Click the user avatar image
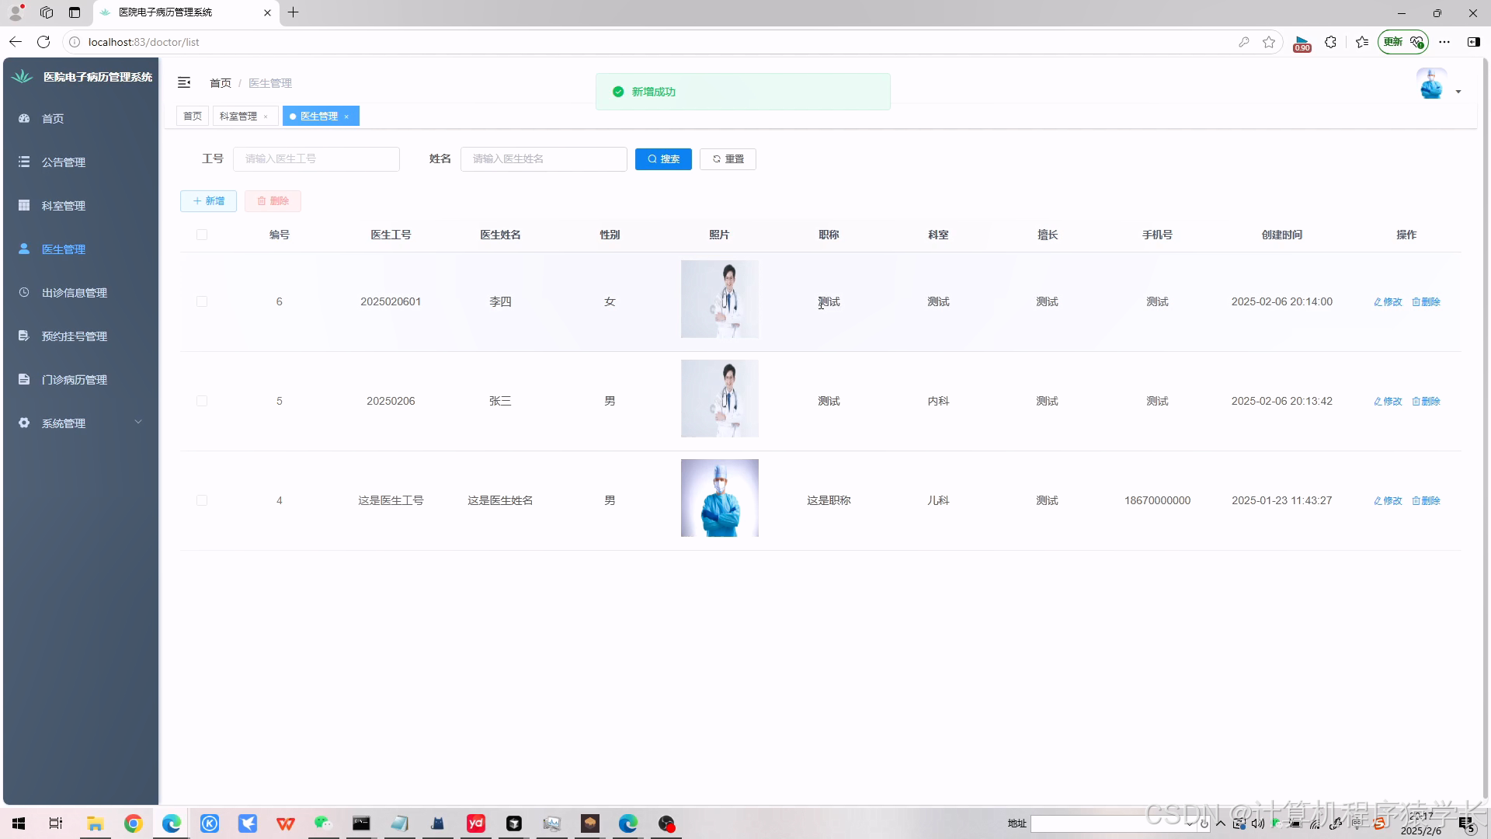Image resolution: width=1491 pixels, height=839 pixels. pyautogui.click(x=1431, y=83)
